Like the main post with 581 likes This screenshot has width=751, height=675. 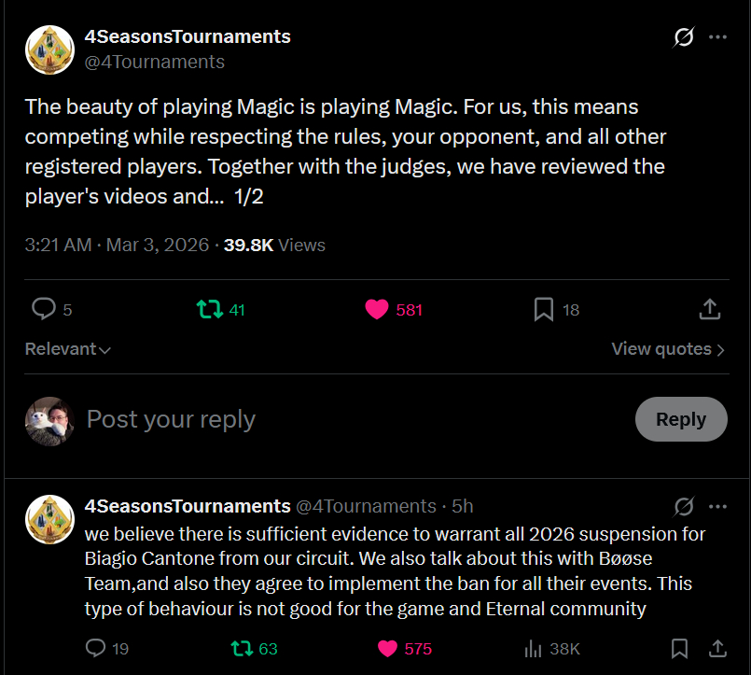[377, 309]
